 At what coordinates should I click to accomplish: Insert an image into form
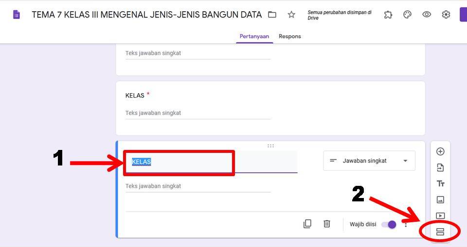pyautogui.click(x=440, y=199)
